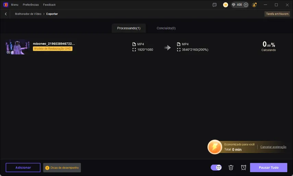Screen dimensions: 293x176
Task: Open the Preferências menu
Action: tap(31, 5)
